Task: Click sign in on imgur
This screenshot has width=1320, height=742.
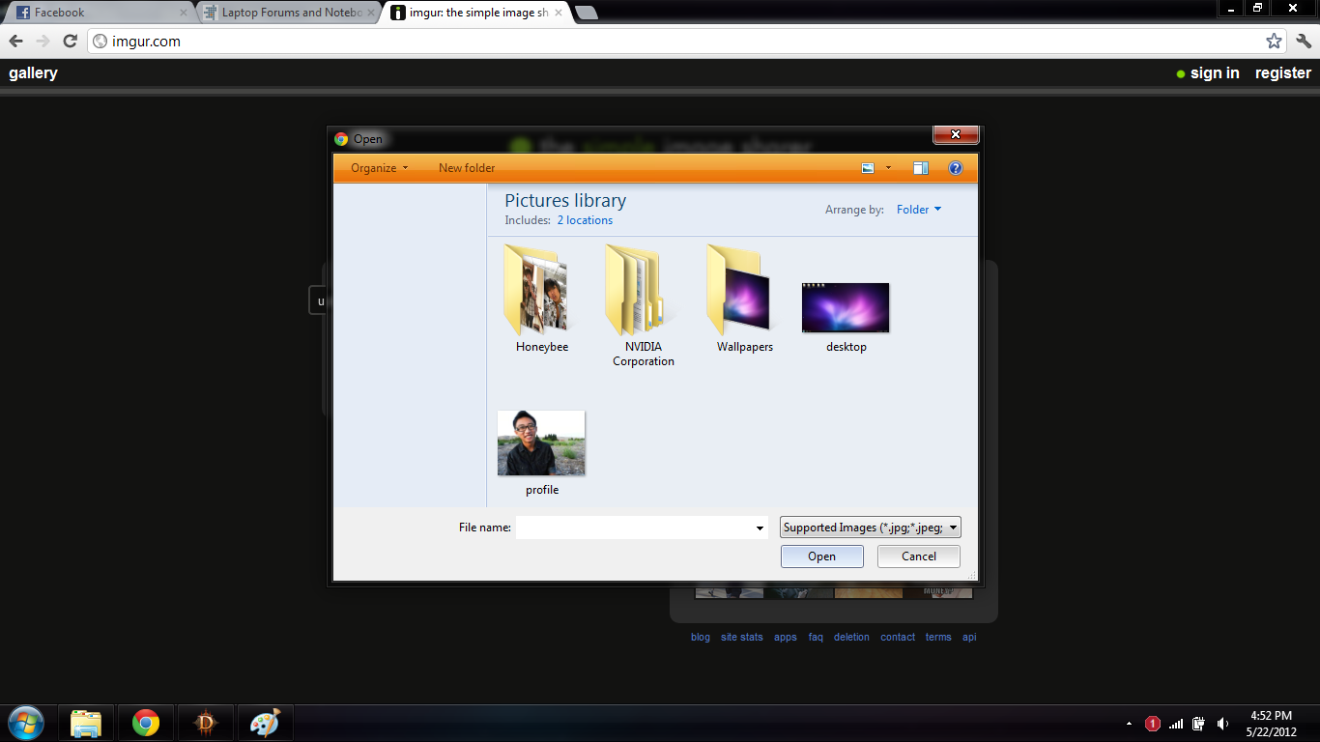Action: (x=1215, y=73)
